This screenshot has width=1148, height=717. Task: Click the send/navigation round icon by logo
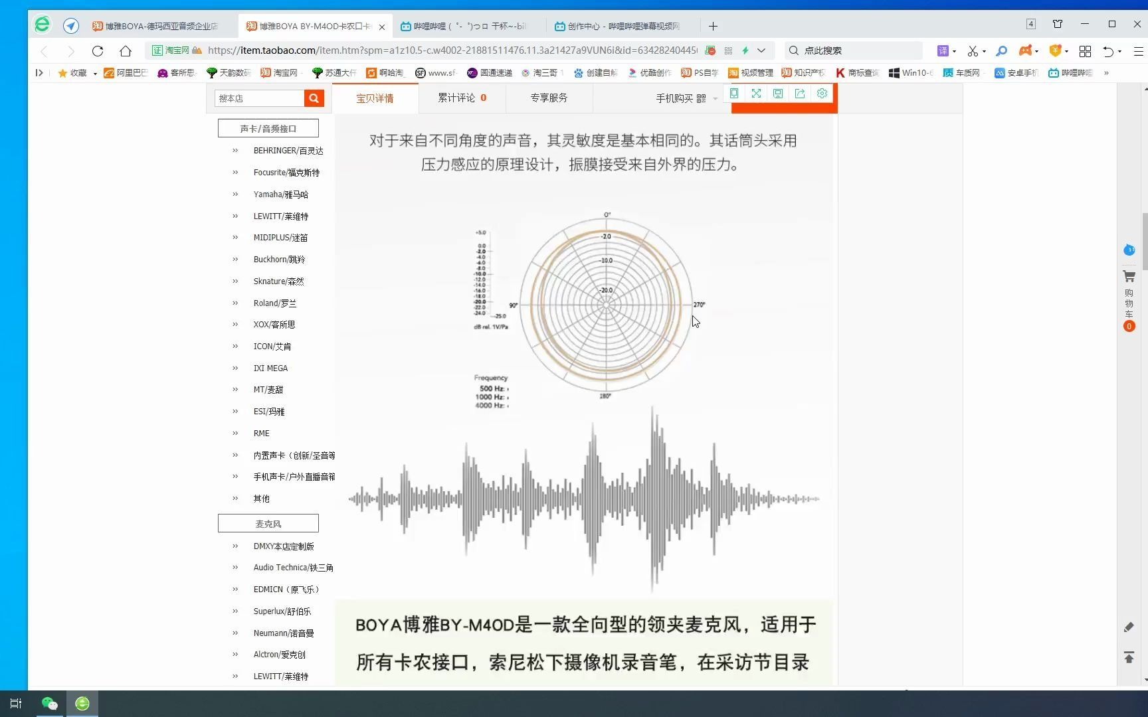[71, 26]
